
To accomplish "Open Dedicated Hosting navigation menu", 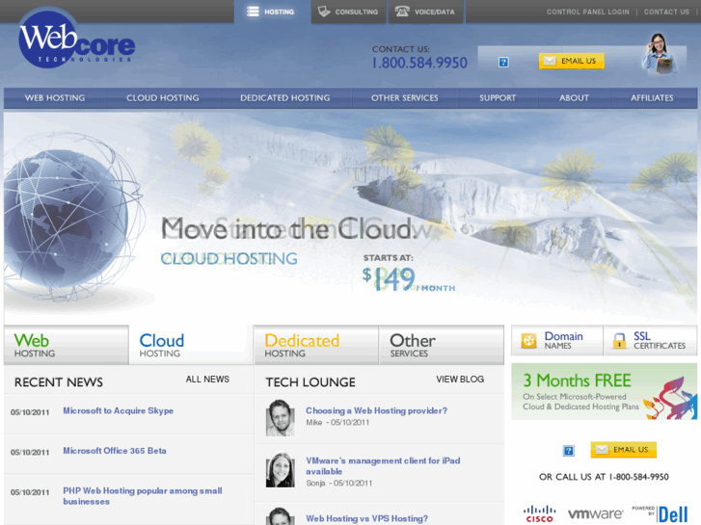I will pyautogui.click(x=285, y=98).
